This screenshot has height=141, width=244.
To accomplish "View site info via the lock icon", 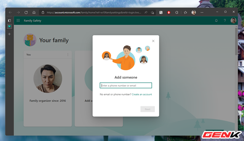I will [x=43, y=13].
